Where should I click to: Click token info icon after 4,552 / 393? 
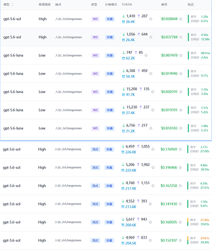point(150,204)
